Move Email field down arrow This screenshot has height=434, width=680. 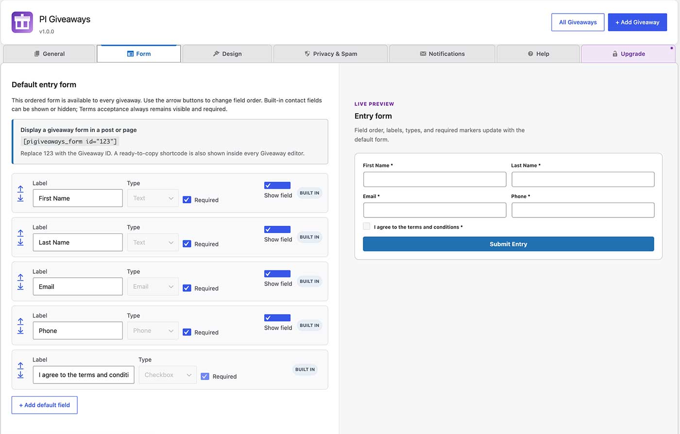coord(20,286)
